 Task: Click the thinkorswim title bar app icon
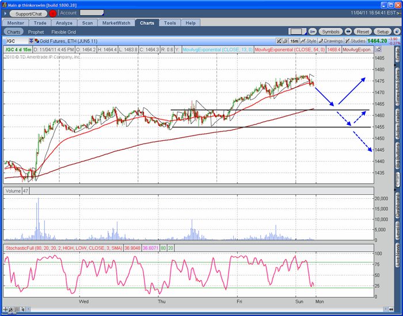(5, 5)
